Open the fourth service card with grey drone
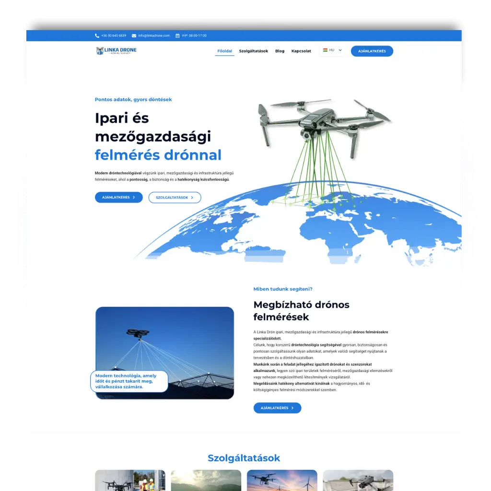Image resolution: width=491 pixels, height=491 pixels. pyautogui.click(x=358, y=480)
